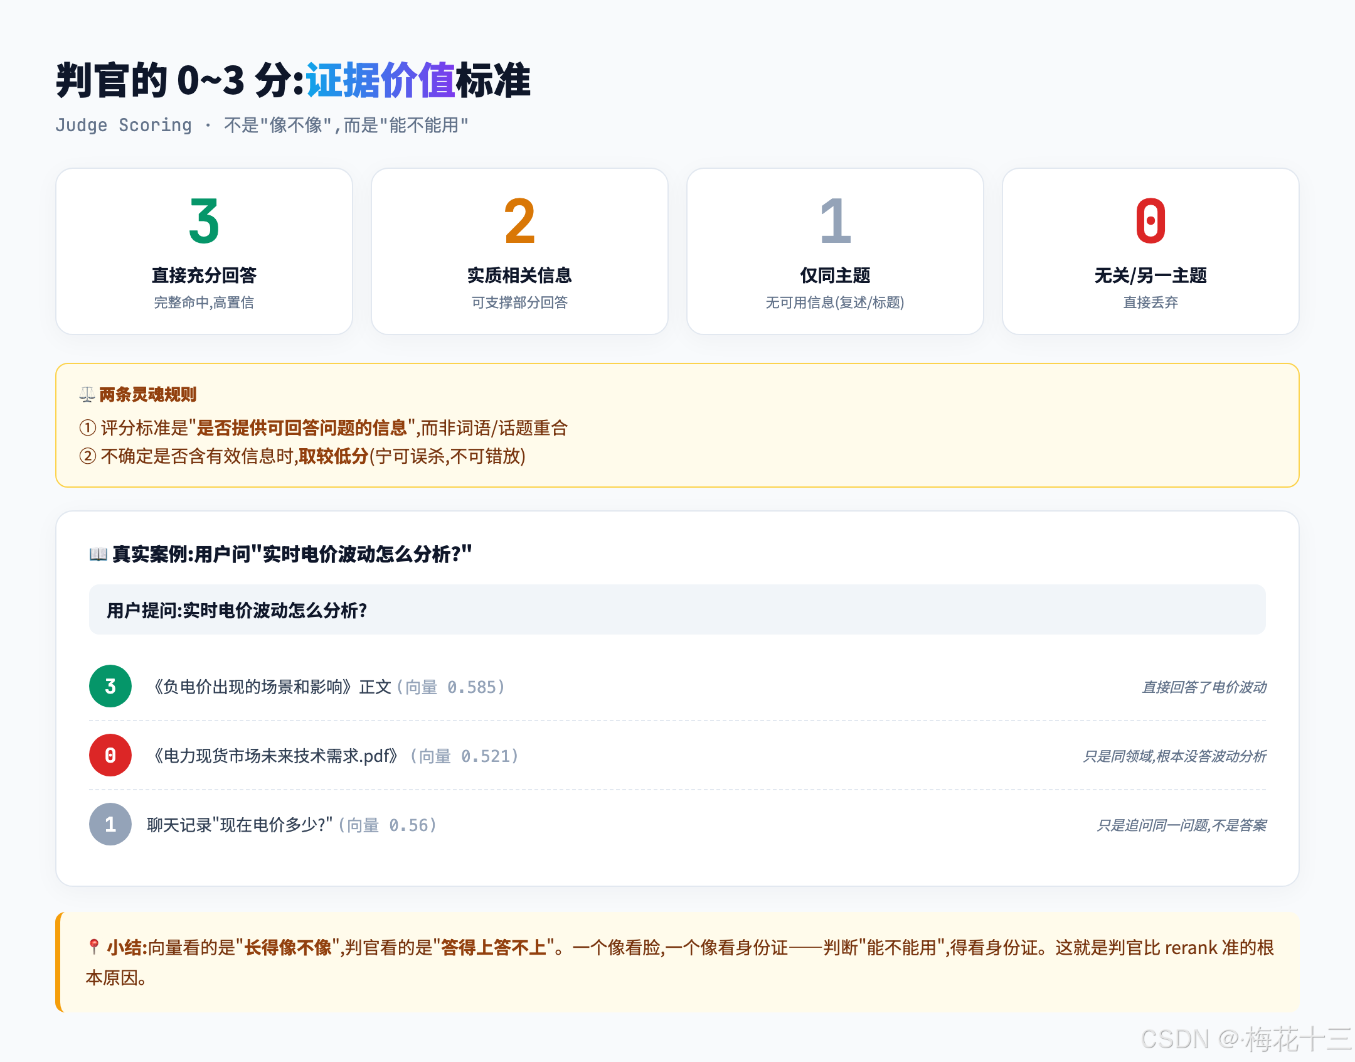Image resolution: width=1355 pixels, height=1062 pixels.
Task: Click the caption 直接丢弃
Action: [1150, 303]
